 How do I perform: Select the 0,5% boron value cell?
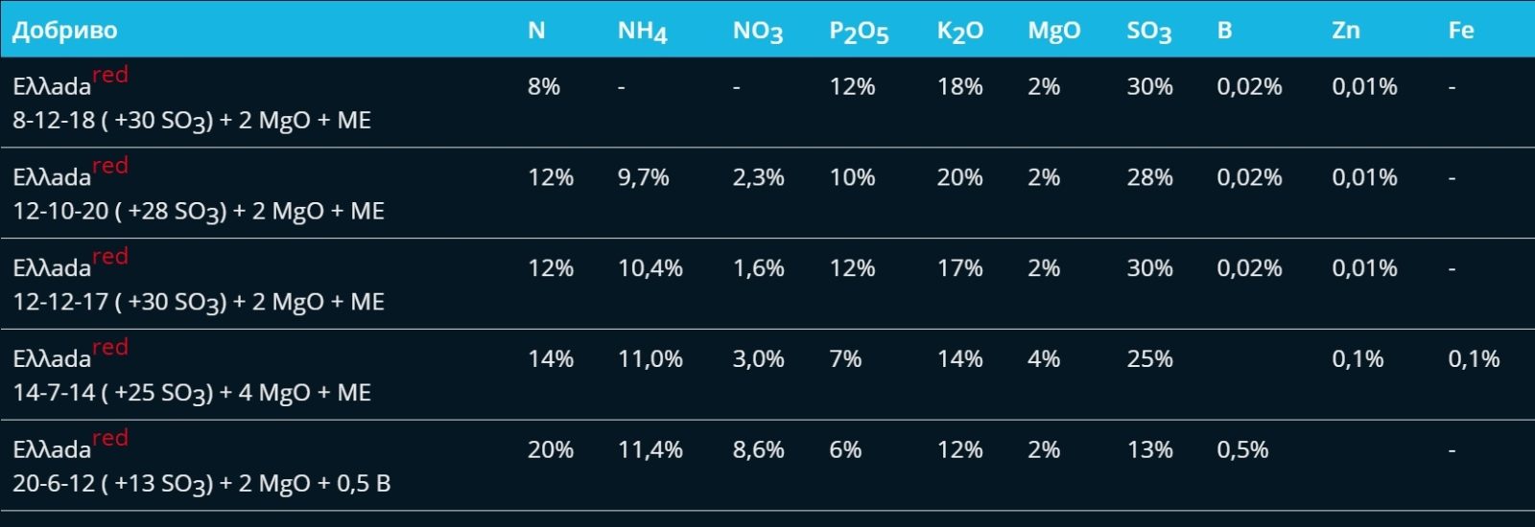pos(1242,449)
